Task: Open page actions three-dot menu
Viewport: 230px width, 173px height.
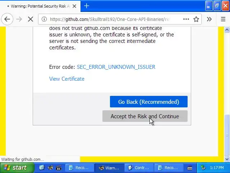Action: tap(186, 19)
